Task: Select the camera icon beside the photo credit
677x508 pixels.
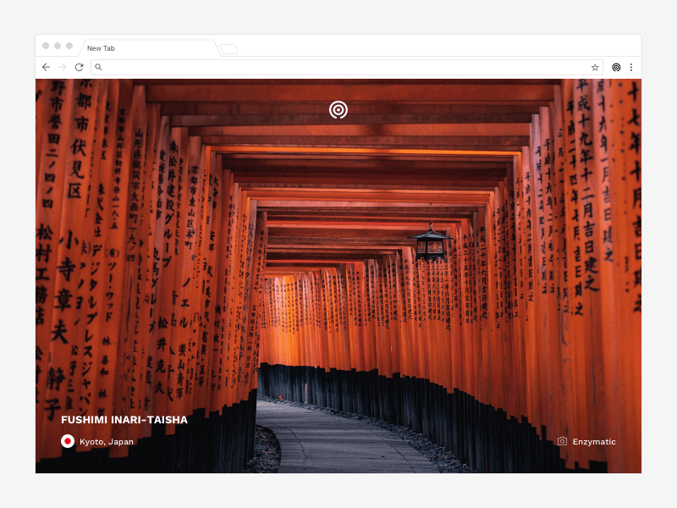Action: [x=562, y=441]
